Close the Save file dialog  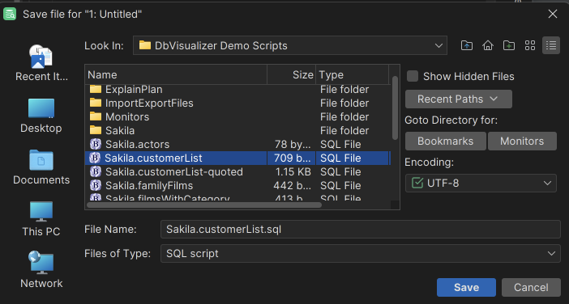click(553, 14)
